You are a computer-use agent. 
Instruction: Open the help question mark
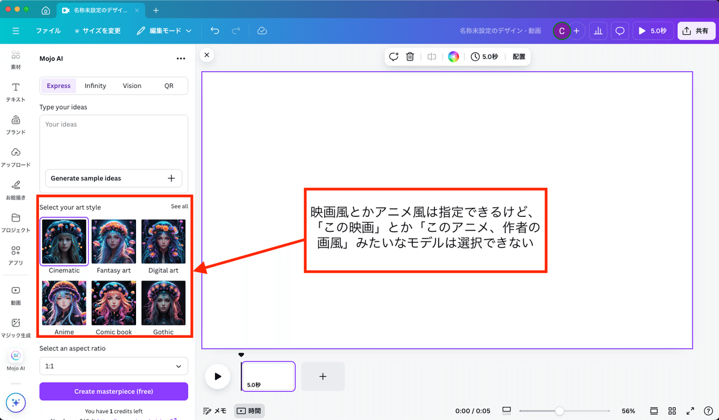pos(708,411)
